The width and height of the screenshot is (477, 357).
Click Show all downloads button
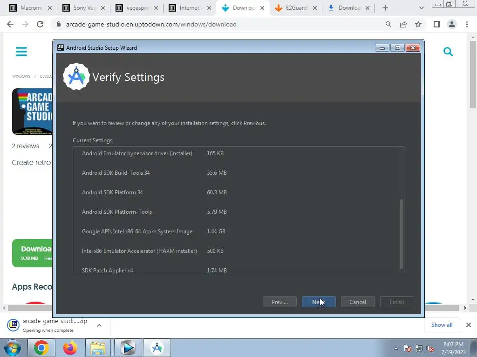click(442, 325)
